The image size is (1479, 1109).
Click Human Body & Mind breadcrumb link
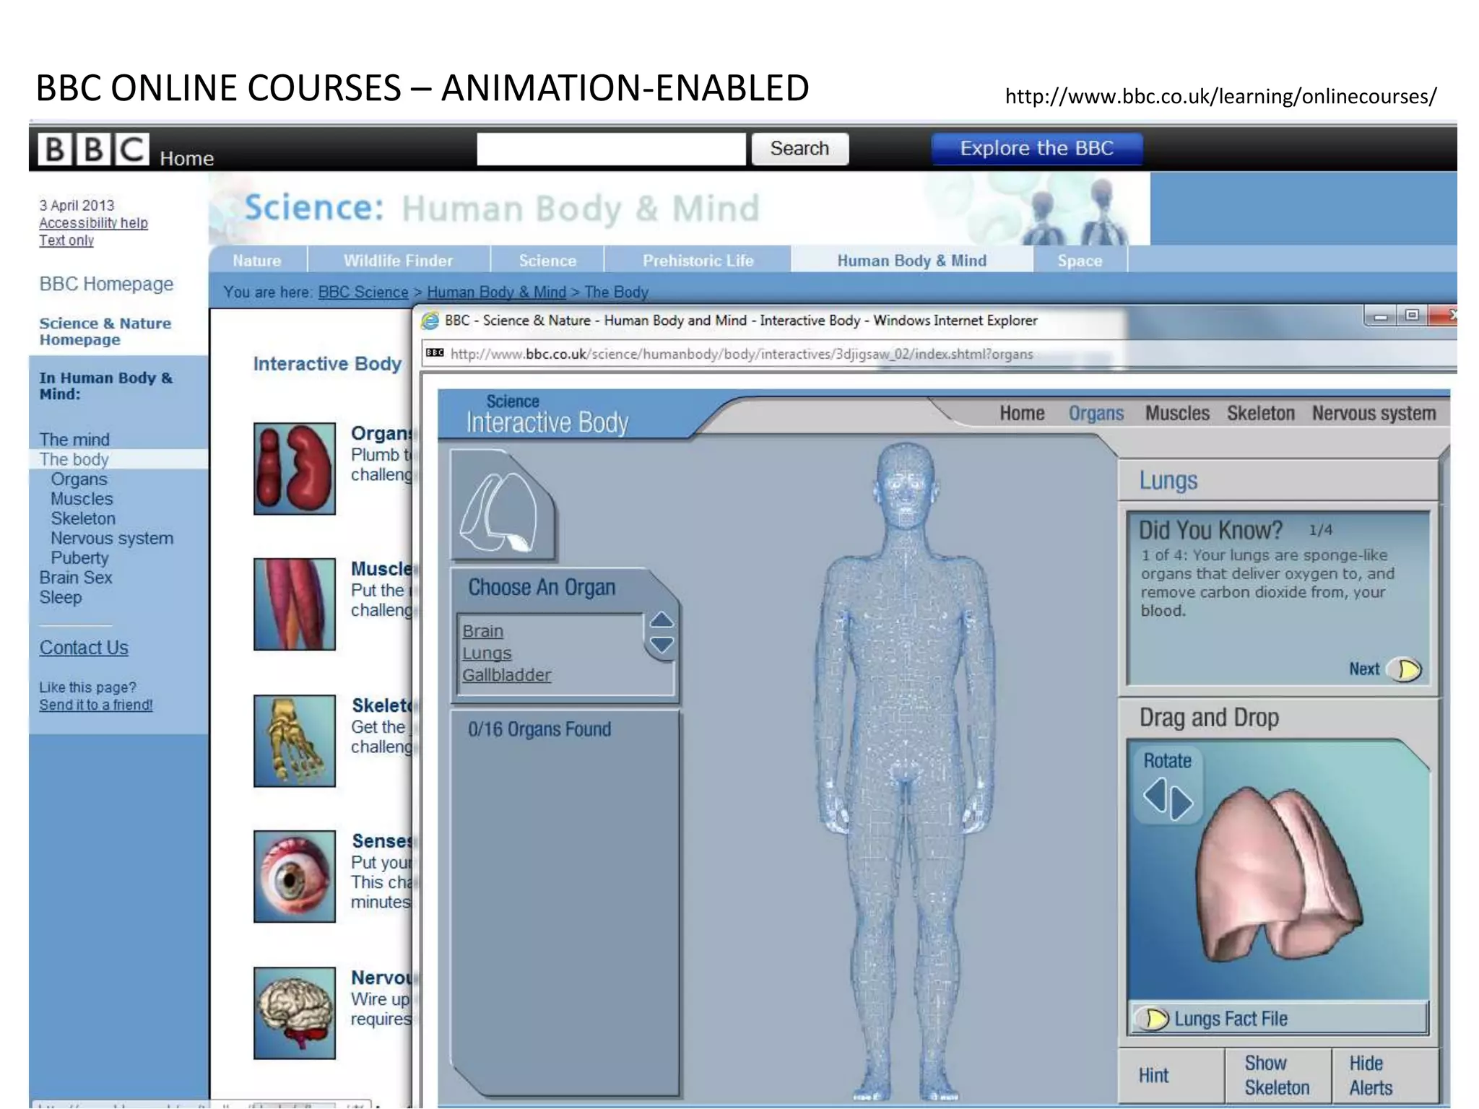(x=496, y=292)
